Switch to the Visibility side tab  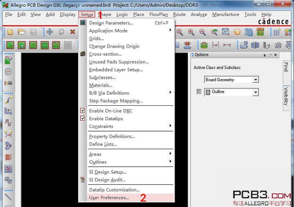click(x=286, y=97)
